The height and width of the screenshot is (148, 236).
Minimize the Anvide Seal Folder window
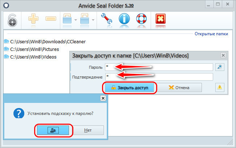(209, 5)
